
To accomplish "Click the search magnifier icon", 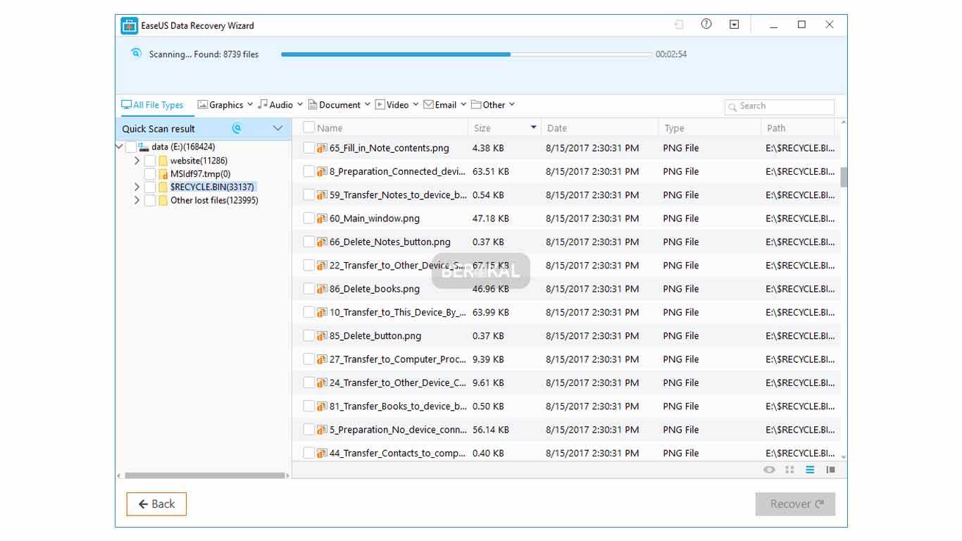I will [732, 106].
